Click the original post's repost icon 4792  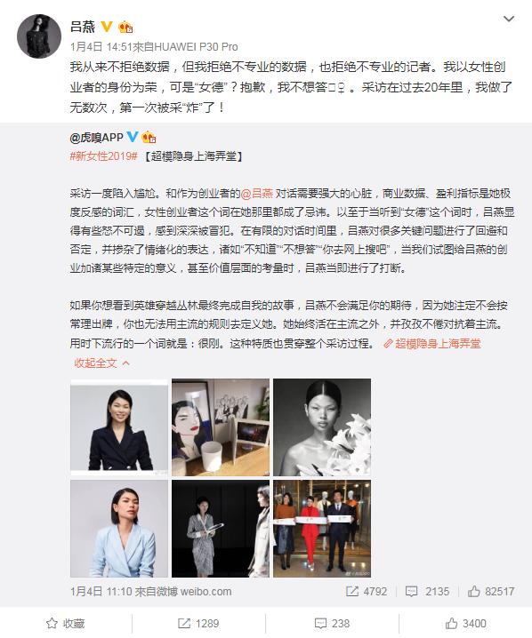(x=367, y=591)
